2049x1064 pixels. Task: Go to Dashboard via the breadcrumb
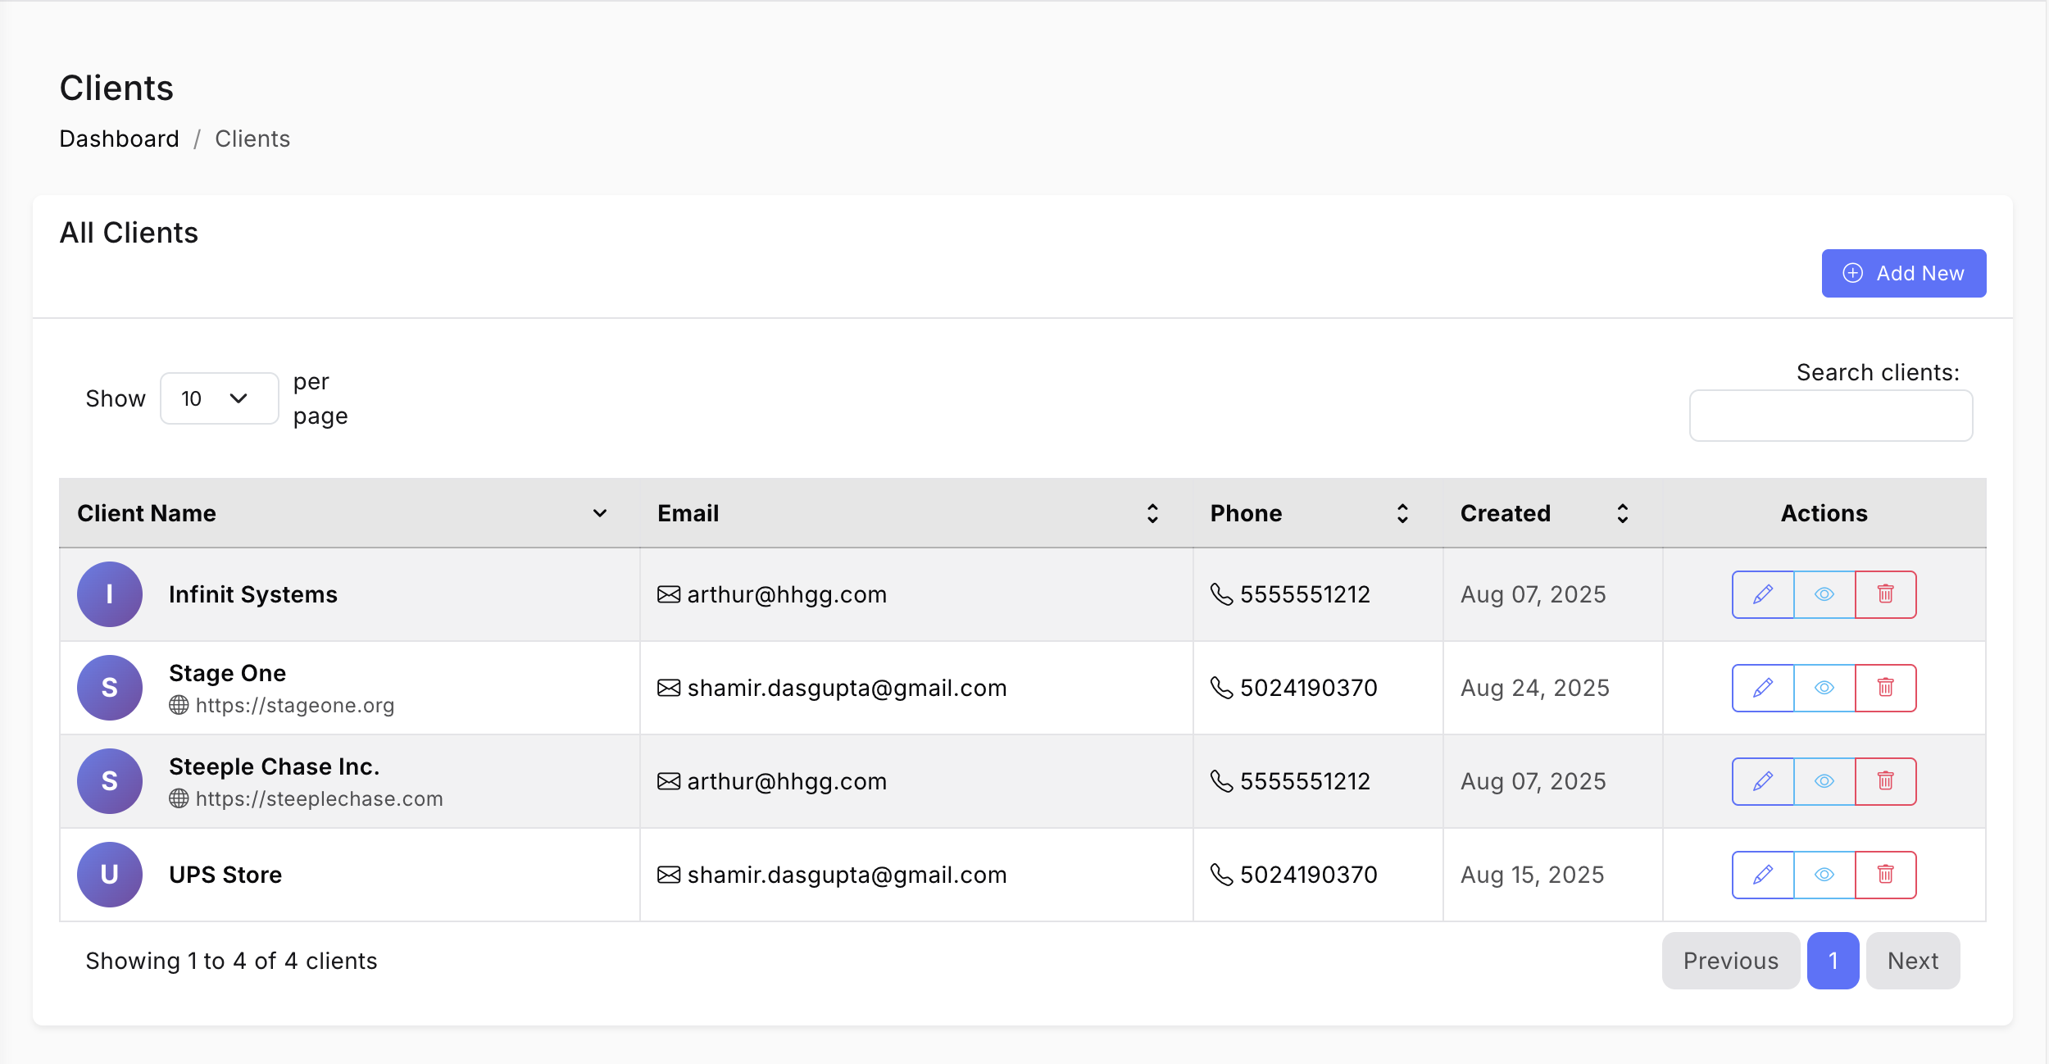(x=119, y=139)
